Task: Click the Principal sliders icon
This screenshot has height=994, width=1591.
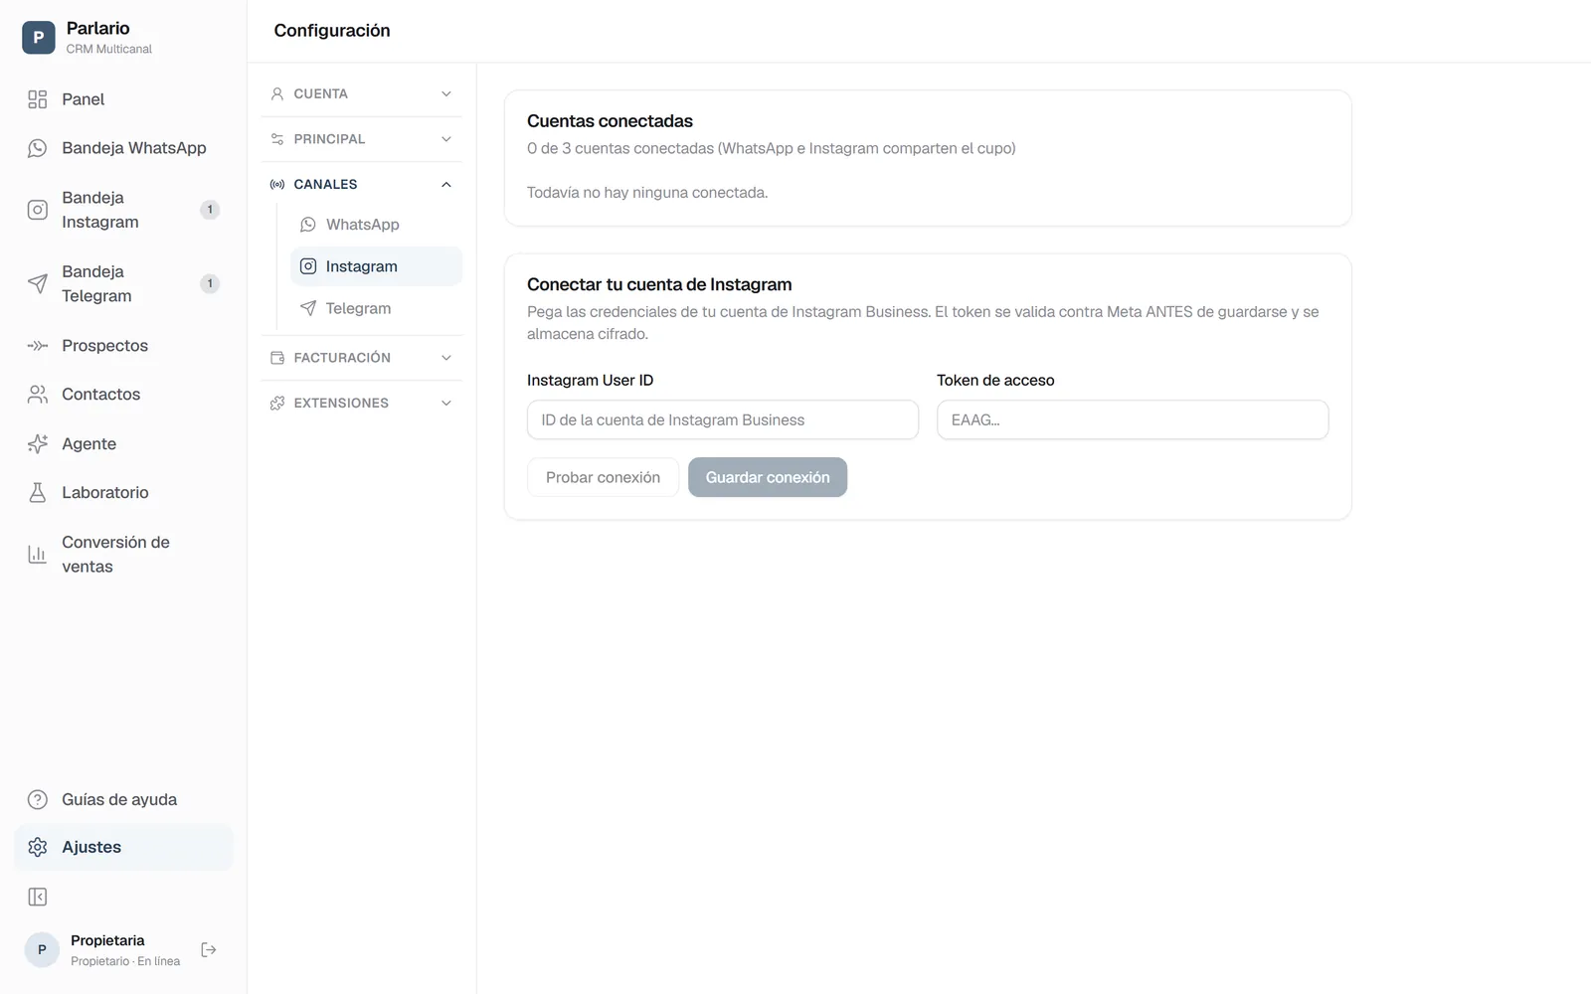Action: click(277, 139)
